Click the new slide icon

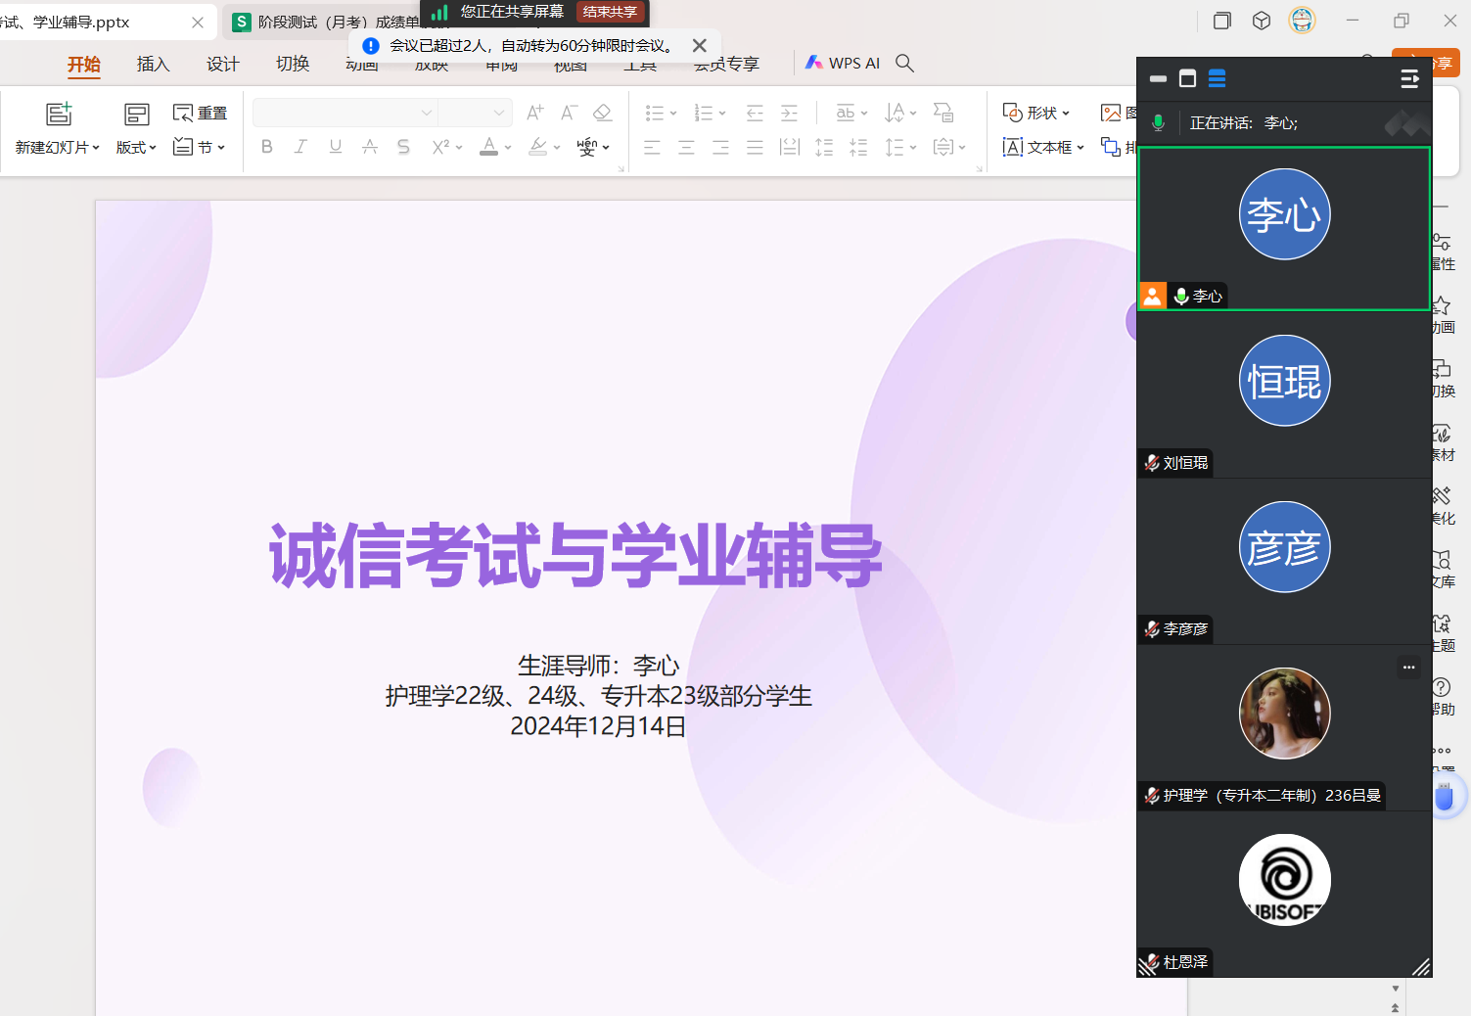[59, 114]
